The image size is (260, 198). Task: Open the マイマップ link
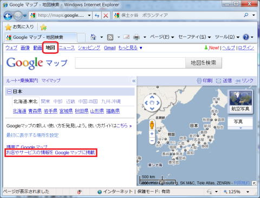[x=51, y=80]
